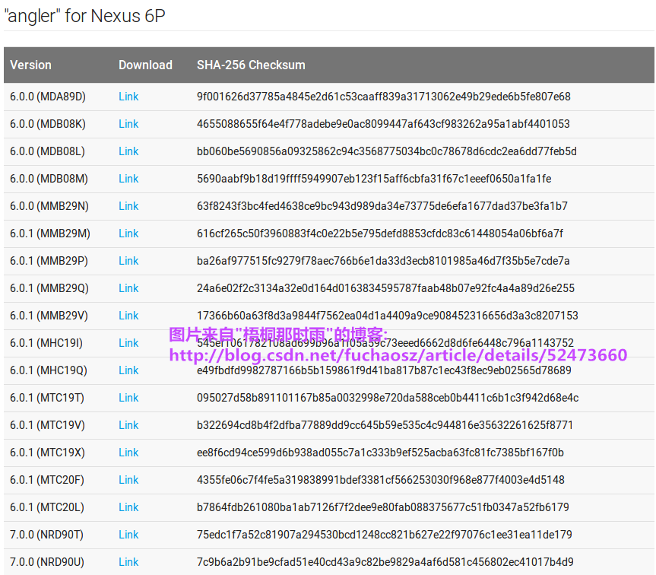Click checksum starting with 24a6e02f2c31
This screenshot has height=575, width=656.
pos(385,288)
